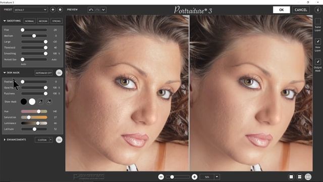Adjust the Smoothing percentage slider
The height and width of the screenshot is (182, 323).
[34, 54]
